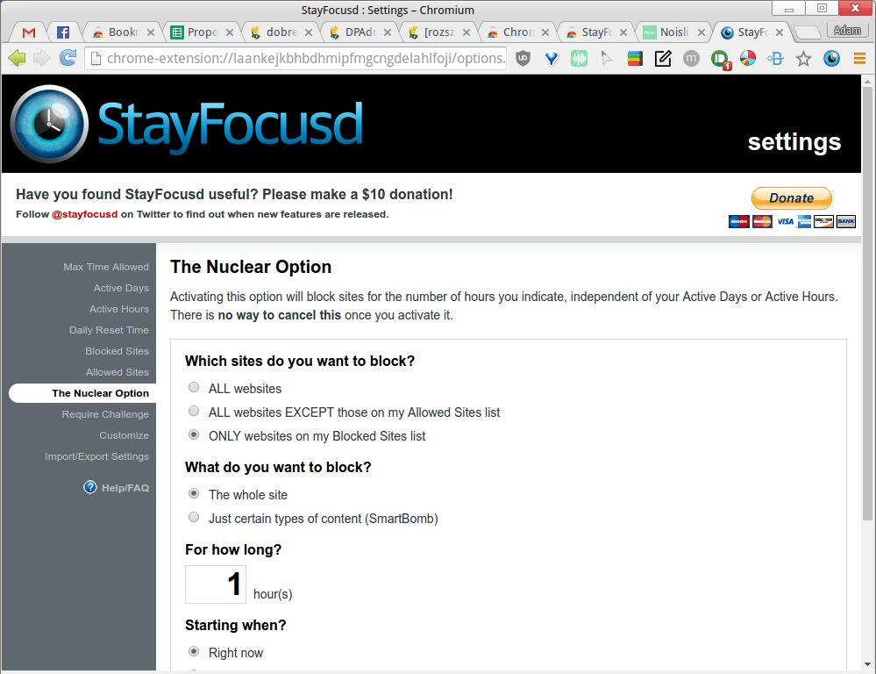876x674 pixels.
Task: Open Allowed Sites settings
Action: pos(117,372)
